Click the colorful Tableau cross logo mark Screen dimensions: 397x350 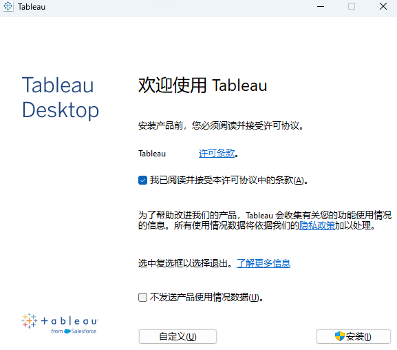tap(29, 321)
